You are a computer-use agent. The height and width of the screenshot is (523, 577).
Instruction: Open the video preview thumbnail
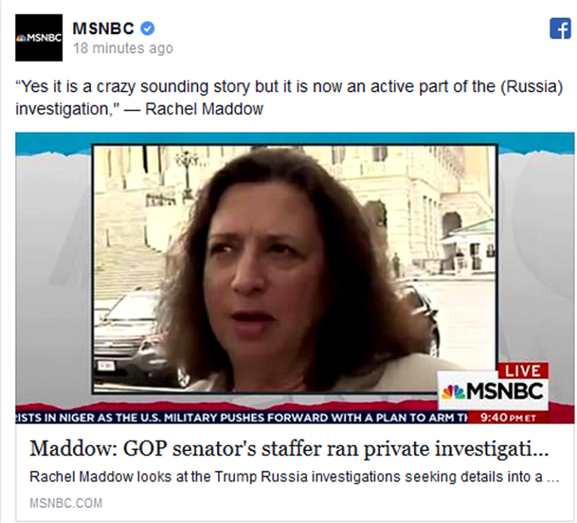click(x=295, y=278)
